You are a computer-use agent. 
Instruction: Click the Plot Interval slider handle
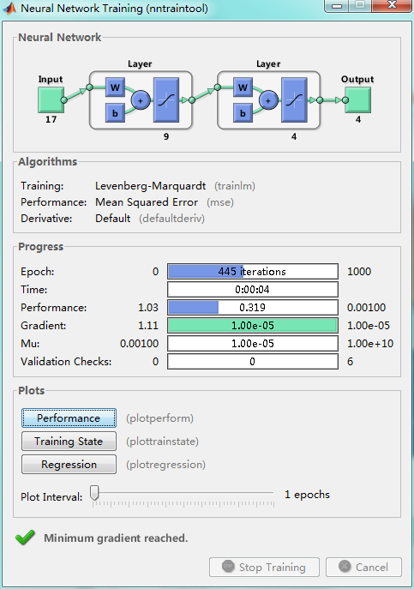tap(94, 492)
